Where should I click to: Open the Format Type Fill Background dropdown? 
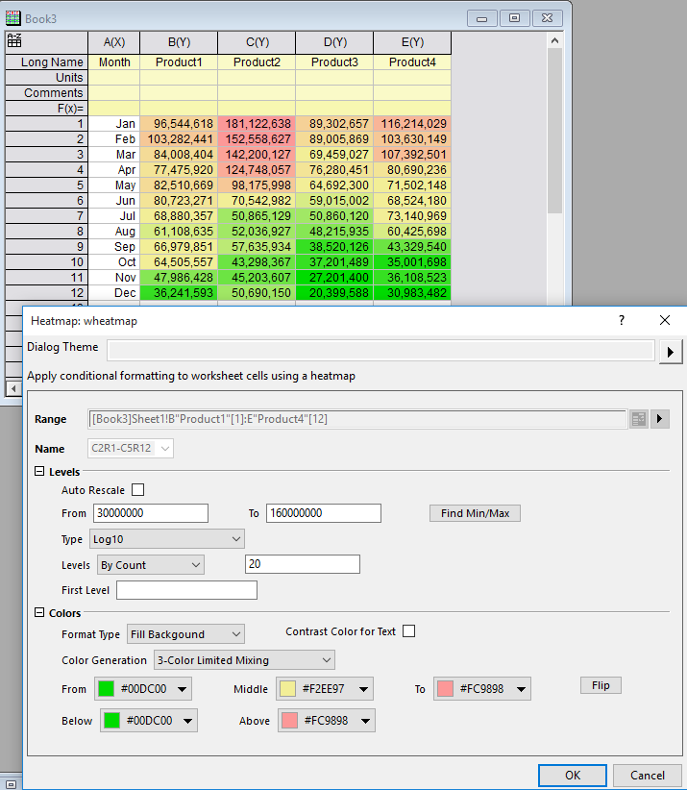[x=185, y=634]
